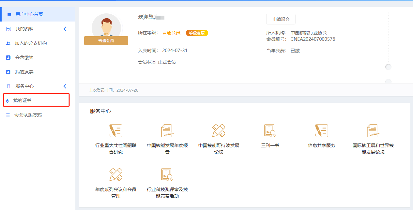Open 行业重大共性问题联合研究 service icon
The image size is (413, 210).
point(115,131)
